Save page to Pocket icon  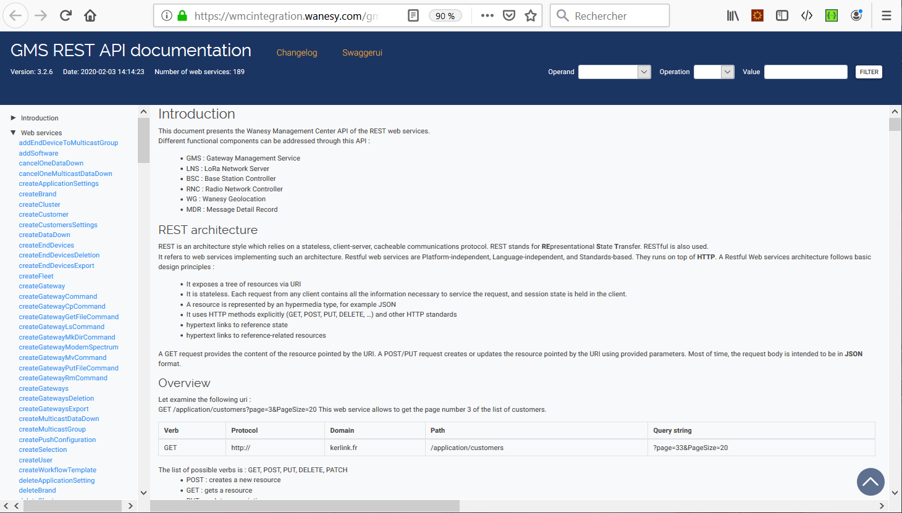[509, 15]
